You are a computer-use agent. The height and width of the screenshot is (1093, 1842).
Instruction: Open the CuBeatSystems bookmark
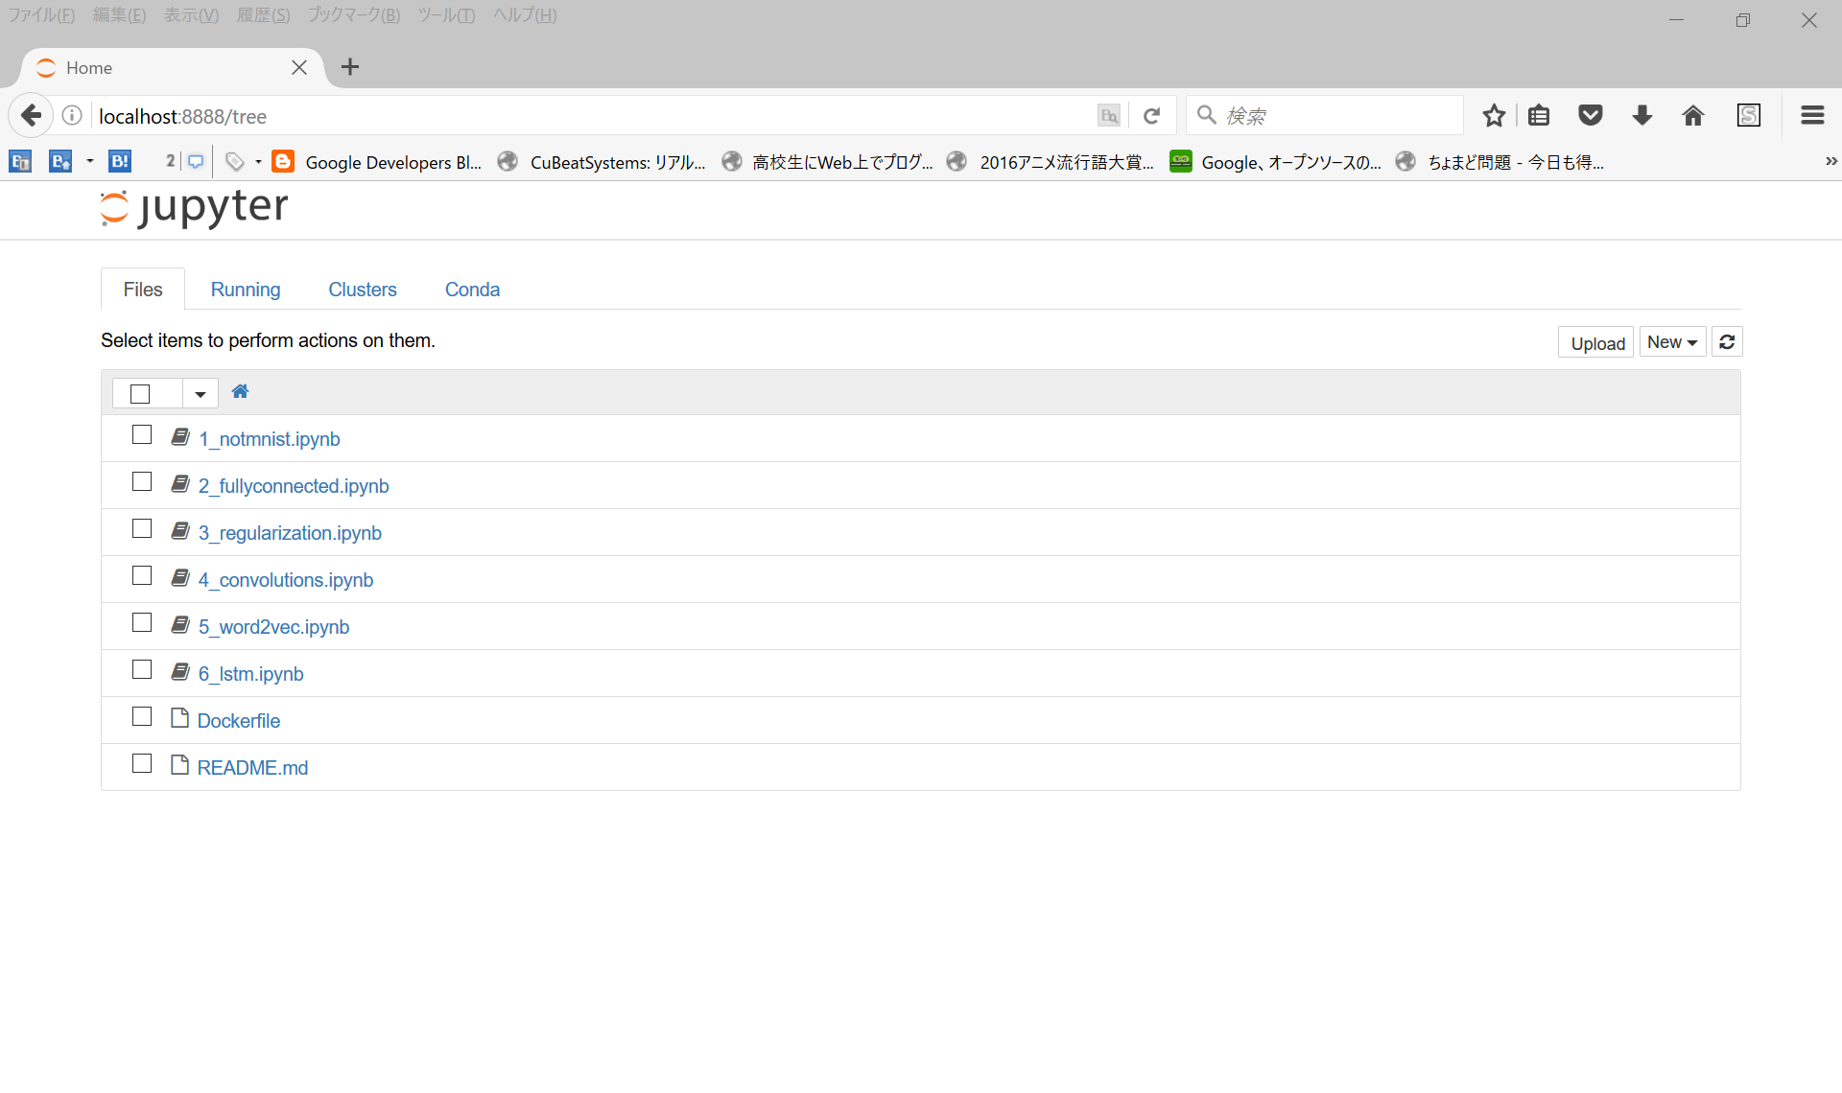[x=602, y=162]
